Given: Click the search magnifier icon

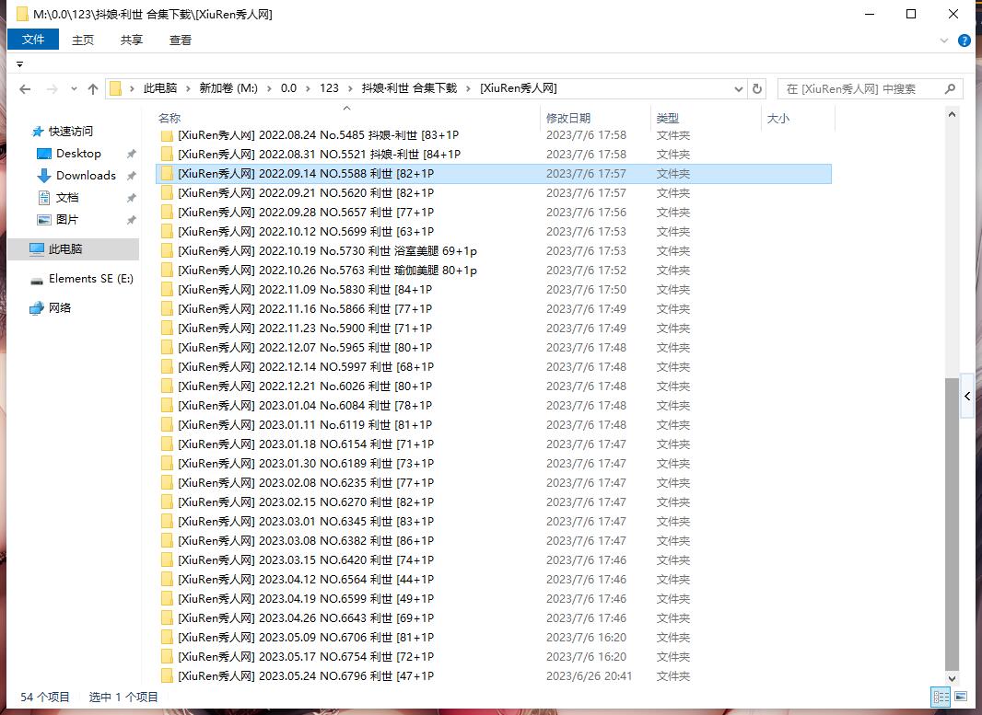Looking at the screenshot, I should coord(951,89).
